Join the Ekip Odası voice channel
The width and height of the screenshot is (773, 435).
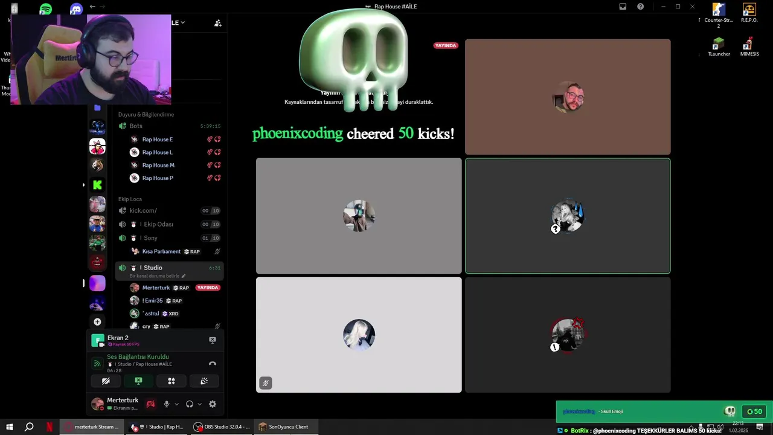(170, 224)
